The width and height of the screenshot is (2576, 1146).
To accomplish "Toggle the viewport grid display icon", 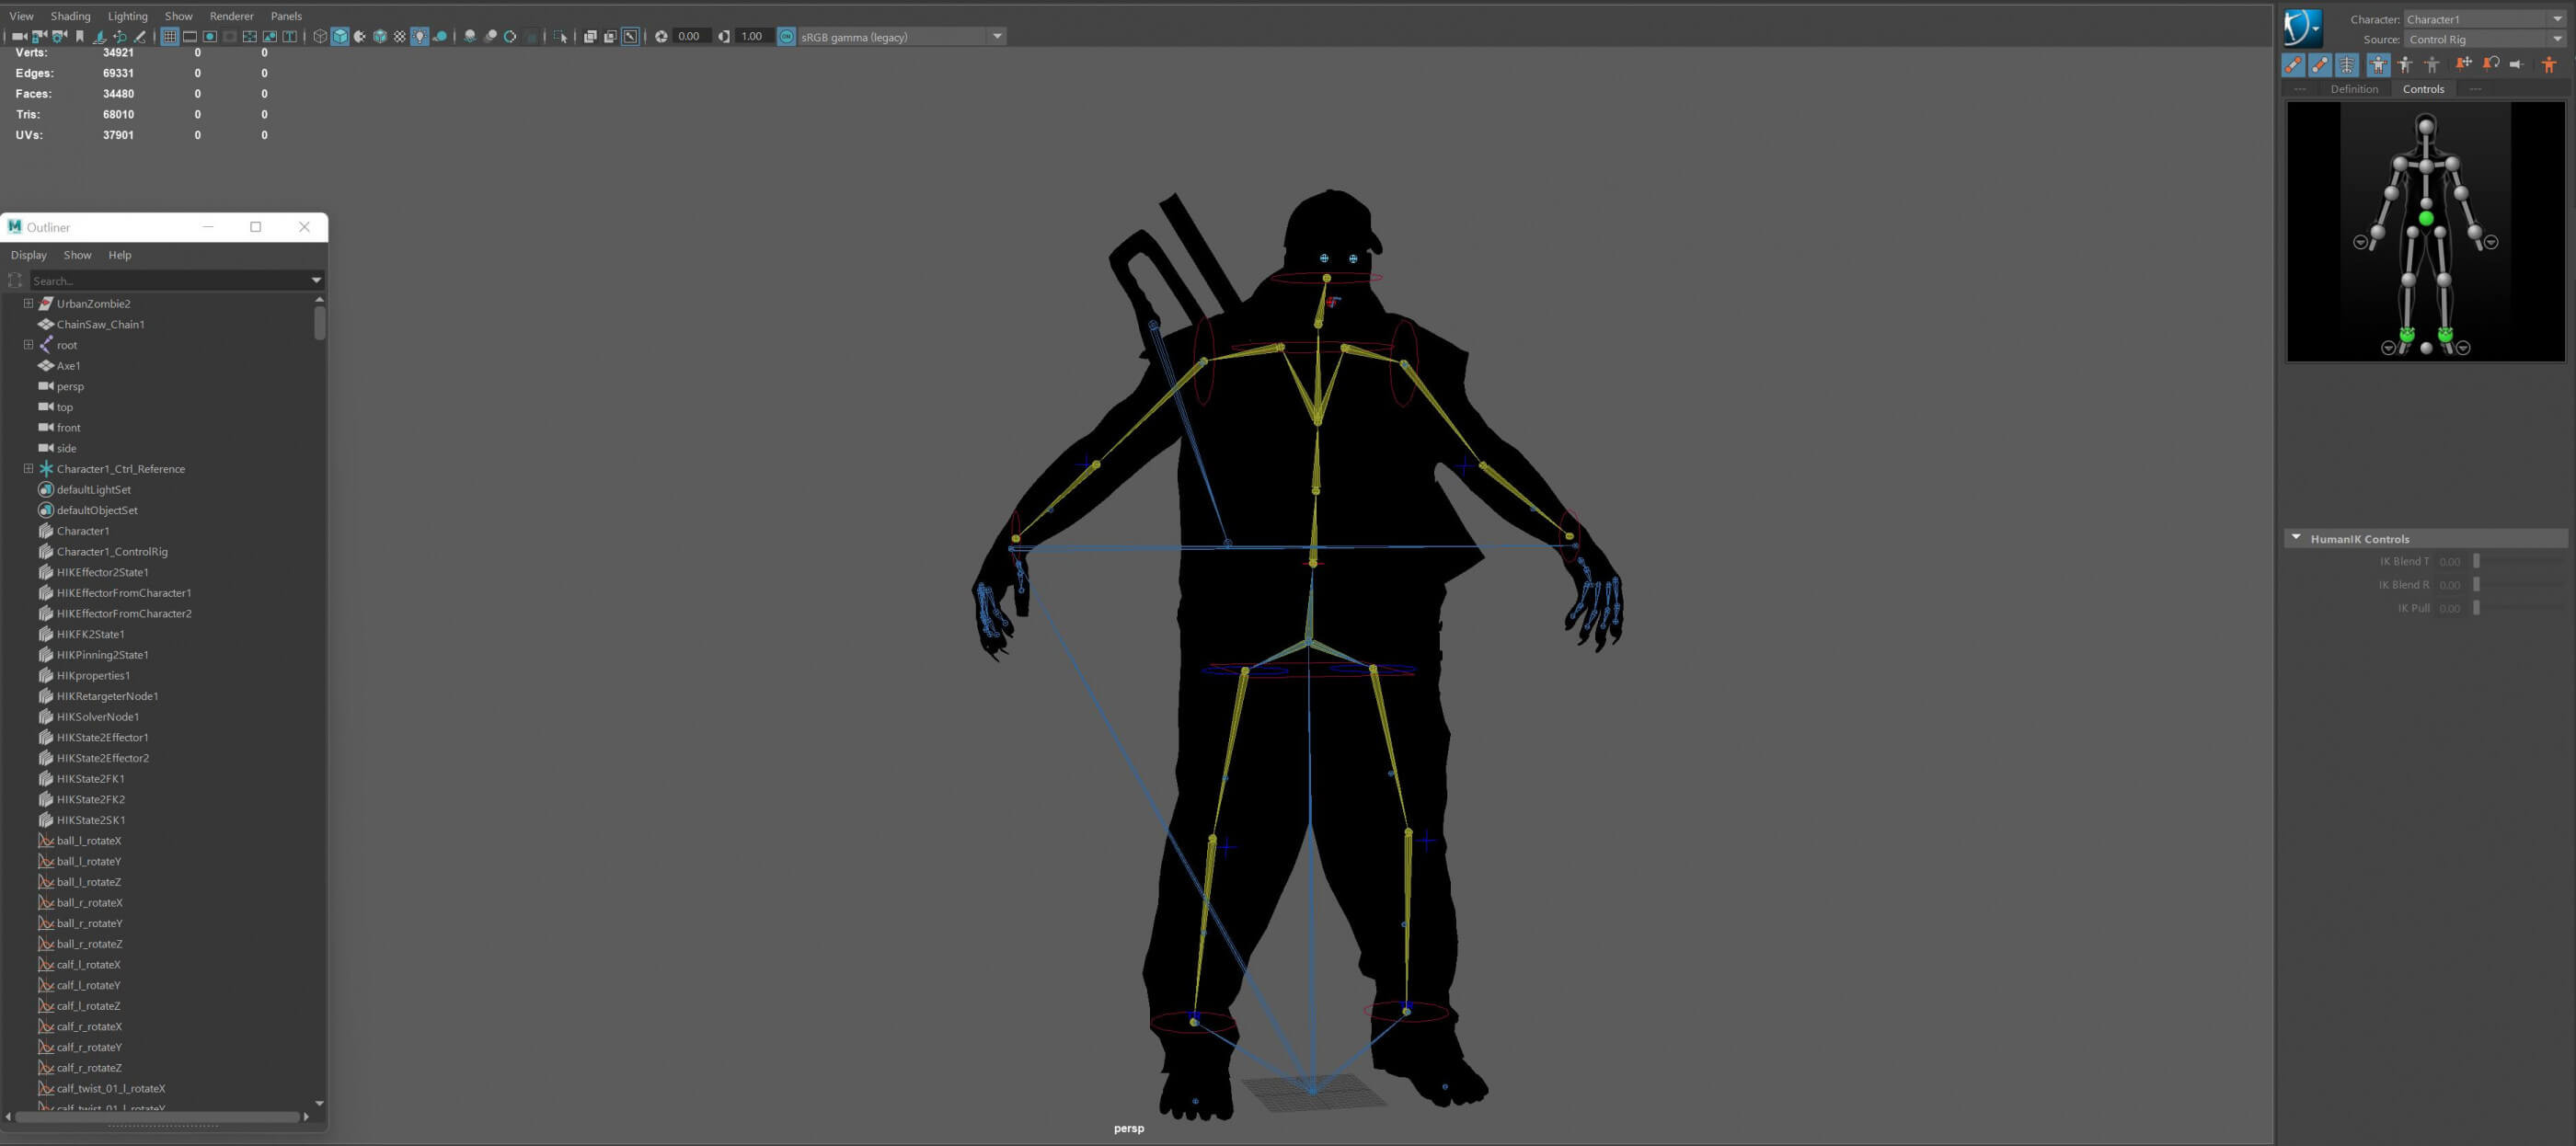I will click(169, 37).
